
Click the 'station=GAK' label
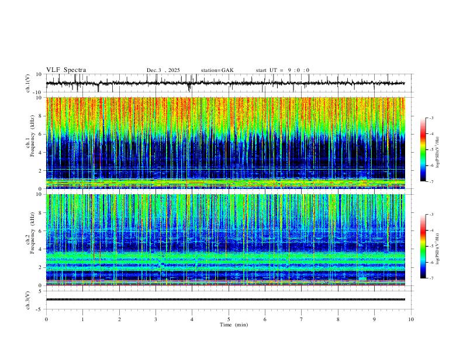point(217,70)
